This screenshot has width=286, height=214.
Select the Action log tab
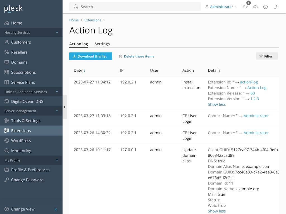(x=78, y=44)
